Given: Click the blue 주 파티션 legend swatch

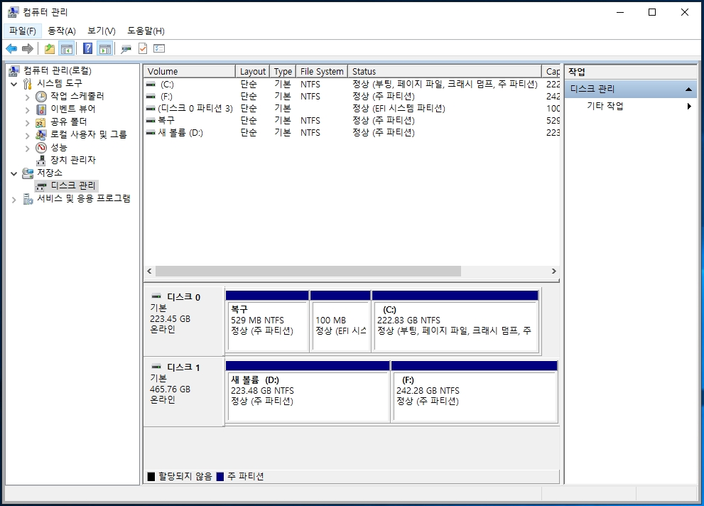Looking at the screenshot, I should [220, 477].
